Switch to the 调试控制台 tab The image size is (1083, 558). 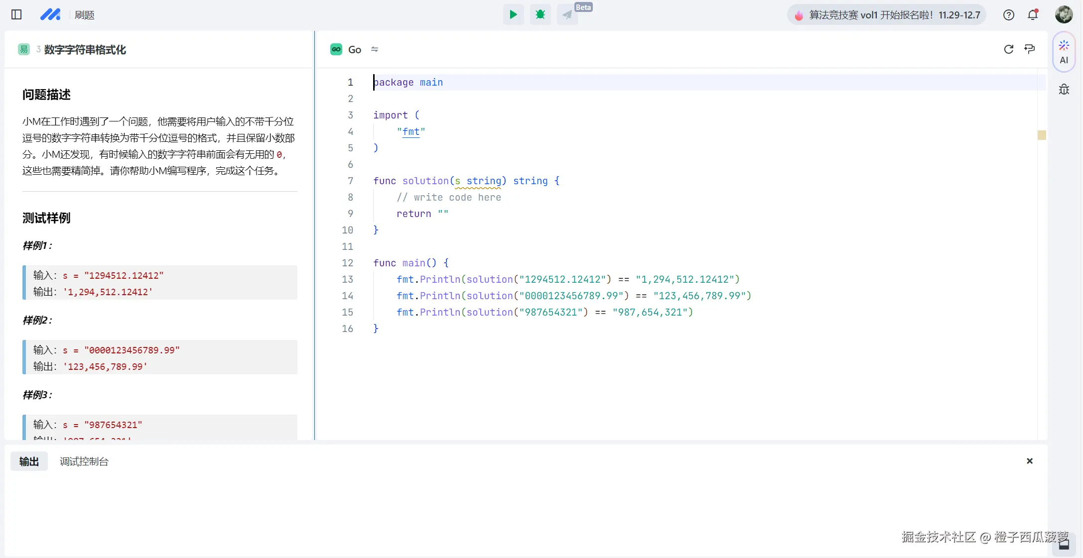[84, 461]
